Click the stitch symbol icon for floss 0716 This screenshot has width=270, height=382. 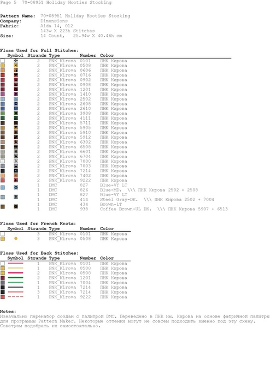pyautogui.click(x=16, y=75)
